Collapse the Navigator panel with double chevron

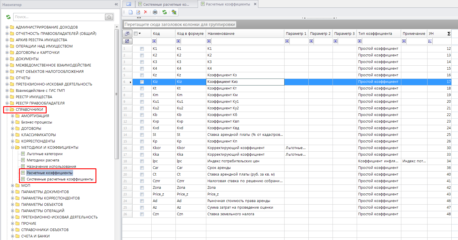point(116,4)
